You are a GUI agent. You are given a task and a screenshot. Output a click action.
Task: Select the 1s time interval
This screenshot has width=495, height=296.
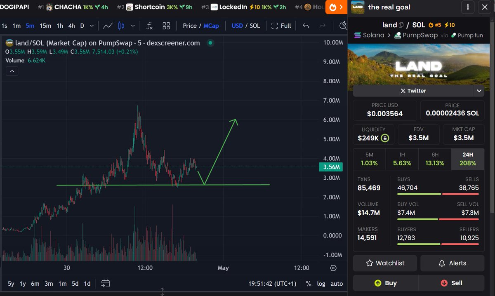click(x=5, y=26)
